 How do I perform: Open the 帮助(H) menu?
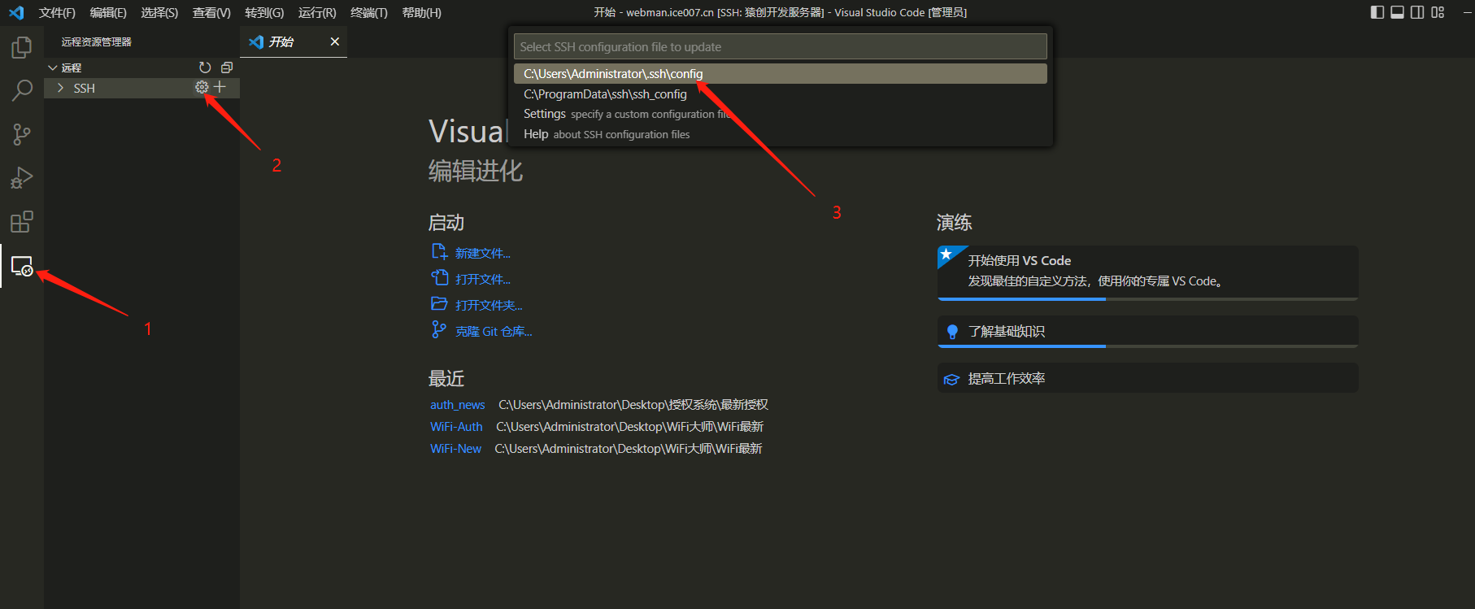[x=422, y=12]
